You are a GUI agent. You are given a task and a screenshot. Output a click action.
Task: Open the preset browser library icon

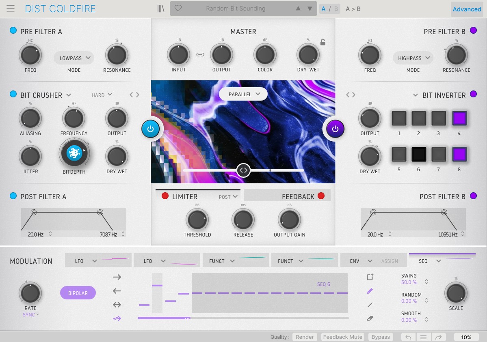pyautogui.click(x=161, y=9)
